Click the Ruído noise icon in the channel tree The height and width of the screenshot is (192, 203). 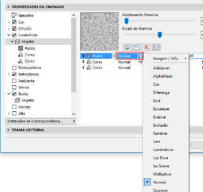[20, 48]
